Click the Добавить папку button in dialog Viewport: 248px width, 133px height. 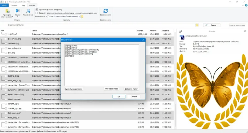(131, 89)
